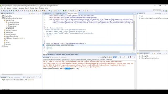Open the Navigate menu
Image resolution: width=168 pixels, height=94 pixels.
pos(21,8)
